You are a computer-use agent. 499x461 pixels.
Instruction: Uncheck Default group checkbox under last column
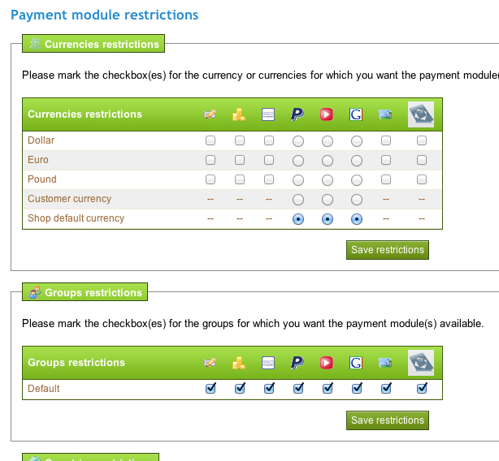click(422, 389)
